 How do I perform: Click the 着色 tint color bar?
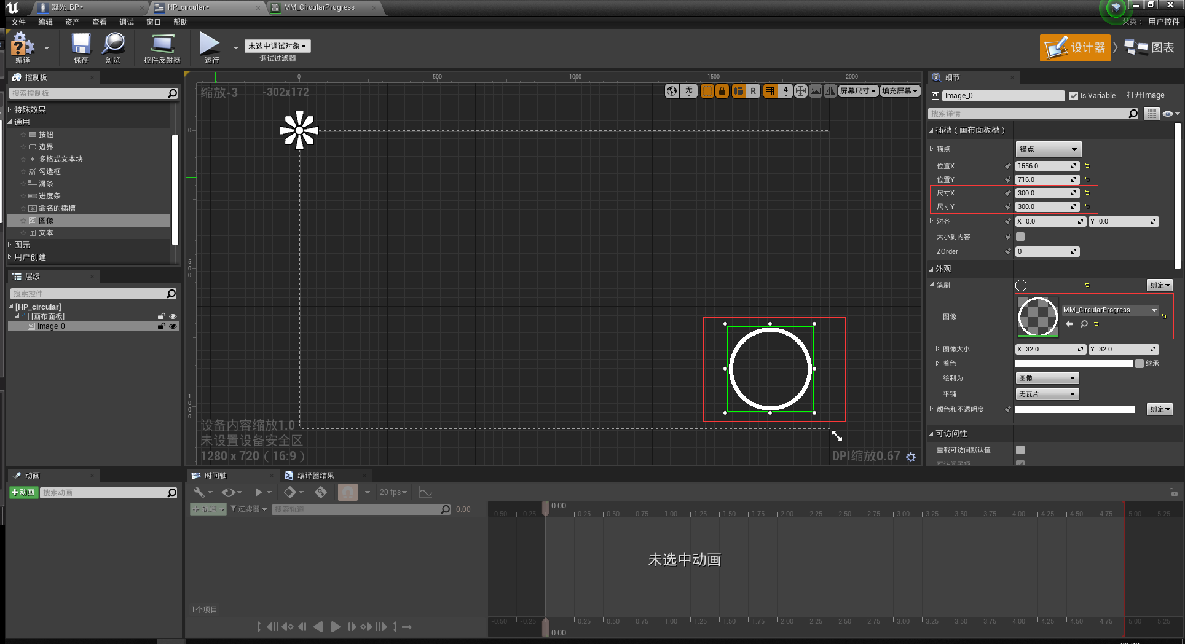1074,364
